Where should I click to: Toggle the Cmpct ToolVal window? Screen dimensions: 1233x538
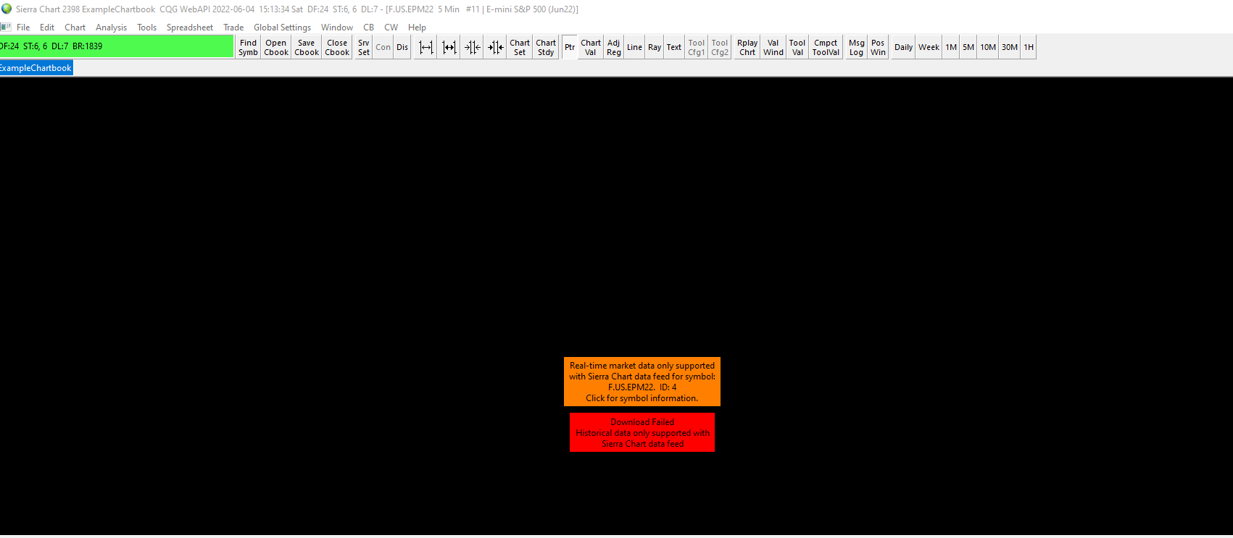[826, 47]
